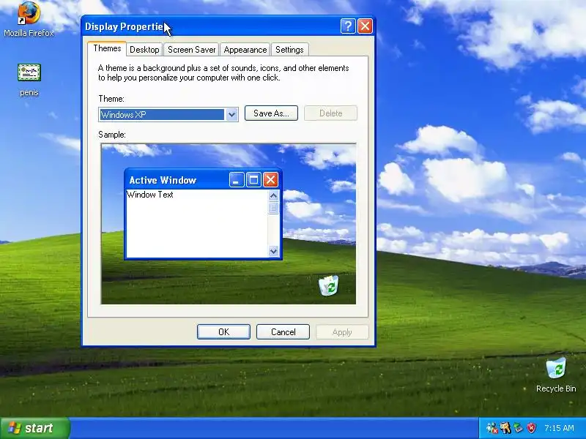Confirm with the OK button

pyautogui.click(x=223, y=332)
